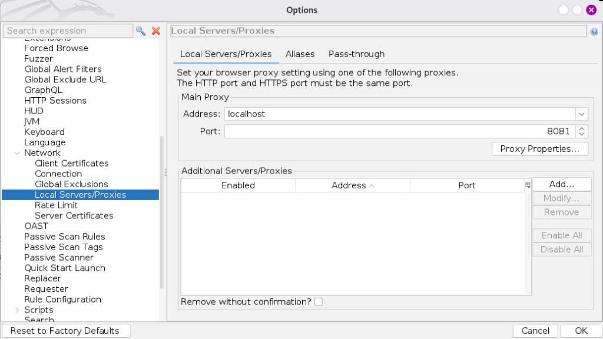Open Global Exclude URL options

click(65, 79)
